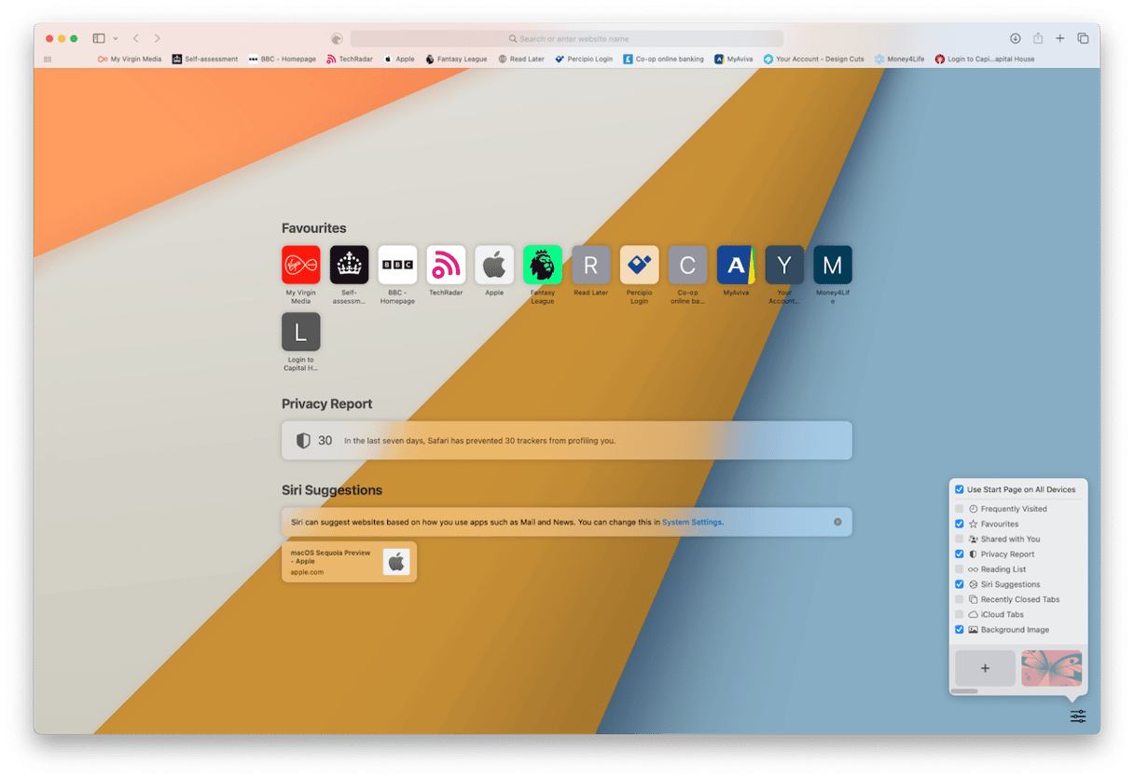Enable Shared with You checkbox
The image size is (1134, 779).
tap(960, 539)
